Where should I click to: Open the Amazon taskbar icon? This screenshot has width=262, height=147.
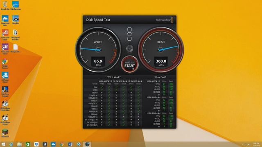pyautogui.click(x=45, y=144)
